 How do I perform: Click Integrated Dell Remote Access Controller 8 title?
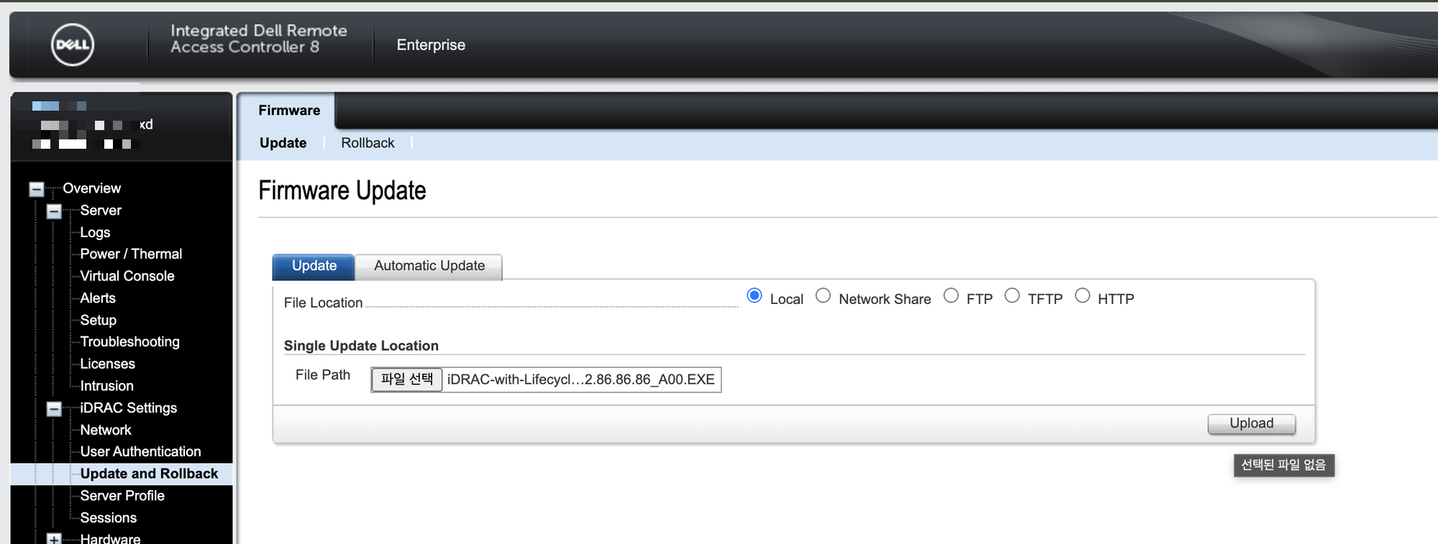click(258, 39)
